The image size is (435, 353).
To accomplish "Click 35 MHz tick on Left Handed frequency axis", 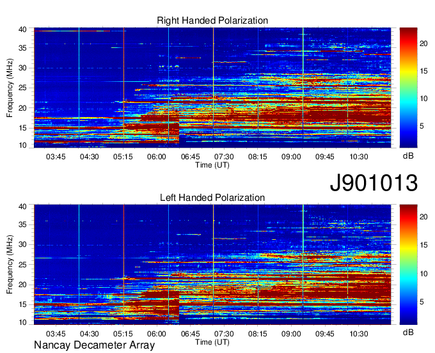I will coord(22,224).
